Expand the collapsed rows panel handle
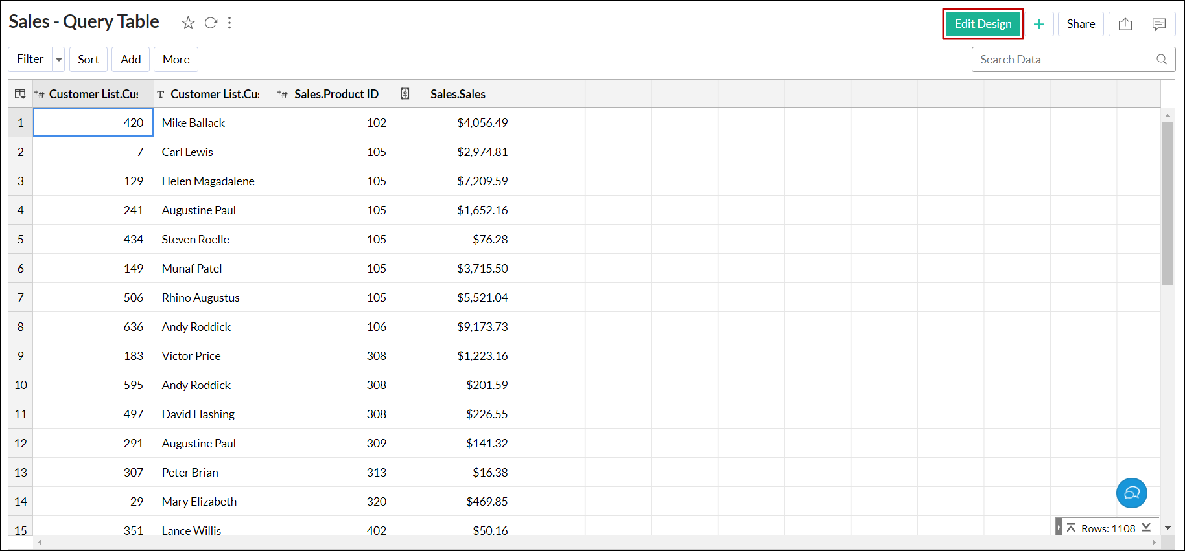 point(1059,528)
